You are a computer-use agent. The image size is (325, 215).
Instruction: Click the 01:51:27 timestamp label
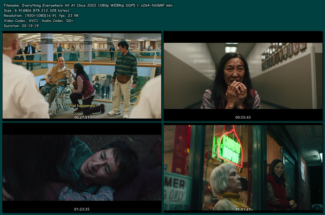point(243,209)
